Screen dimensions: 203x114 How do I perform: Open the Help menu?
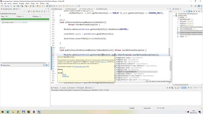click(x=47, y=3)
